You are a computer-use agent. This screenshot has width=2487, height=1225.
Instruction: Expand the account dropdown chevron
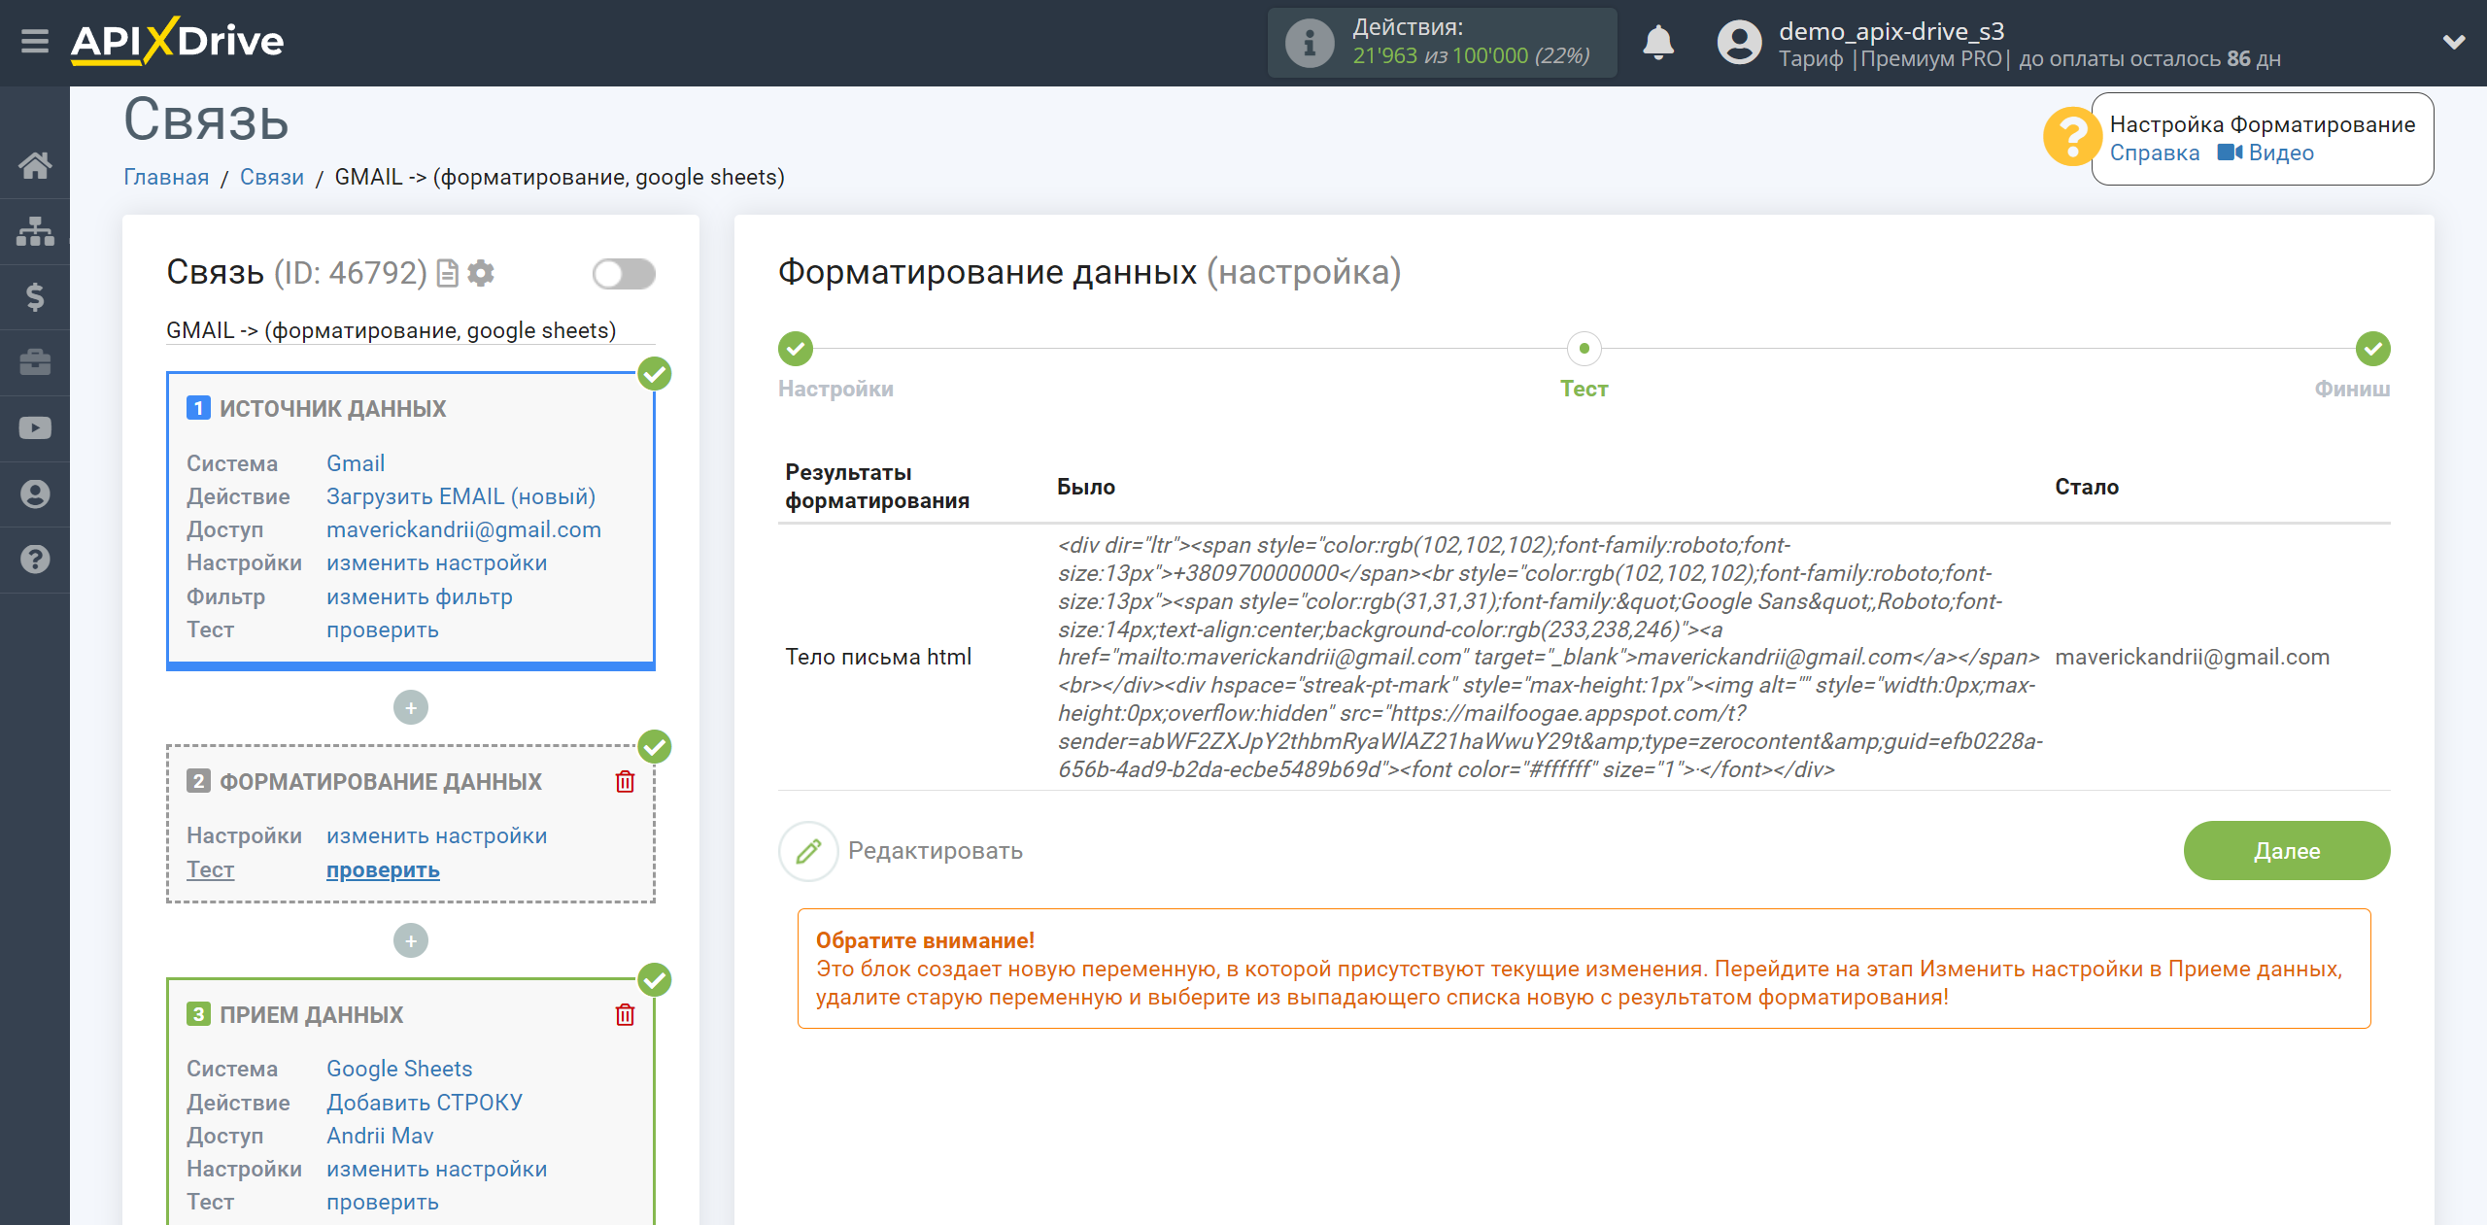click(x=2454, y=42)
